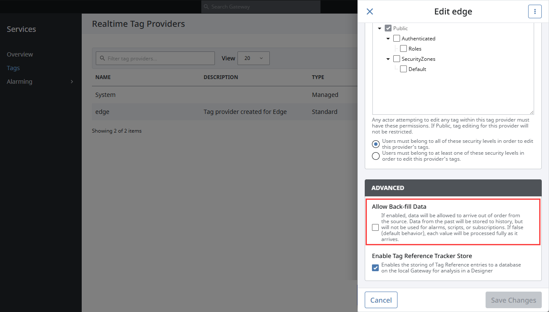The image size is (549, 312).
Task: Collapse the Public tree node arrow
Action: click(380, 28)
